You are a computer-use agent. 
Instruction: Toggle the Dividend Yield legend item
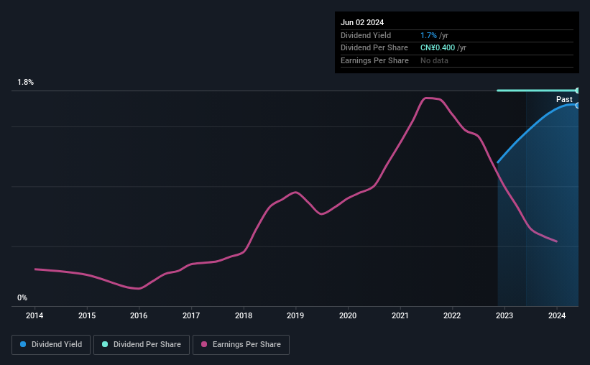[51, 345]
